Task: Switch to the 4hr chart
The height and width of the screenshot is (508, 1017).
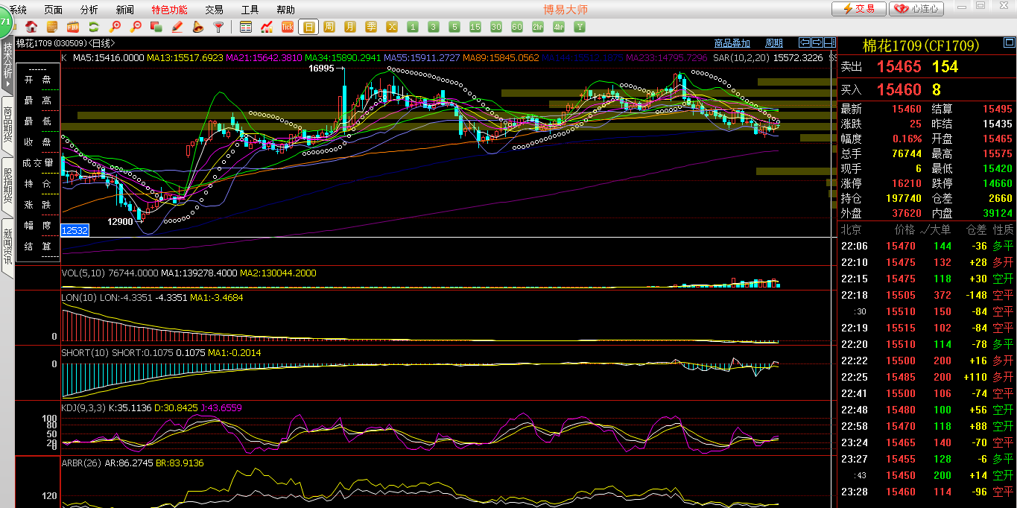Action: (x=559, y=27)
